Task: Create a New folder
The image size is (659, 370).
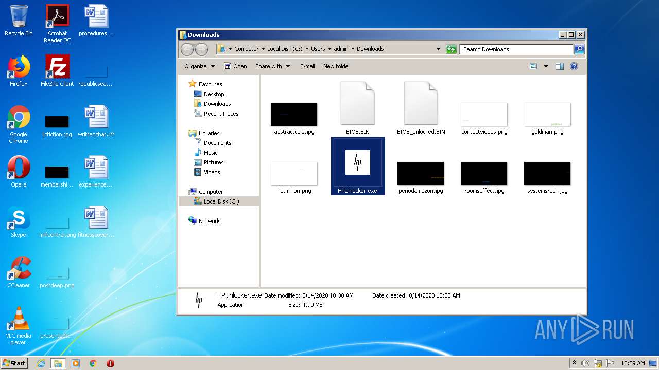Action: pyautogui.click(x=337, y=66)
